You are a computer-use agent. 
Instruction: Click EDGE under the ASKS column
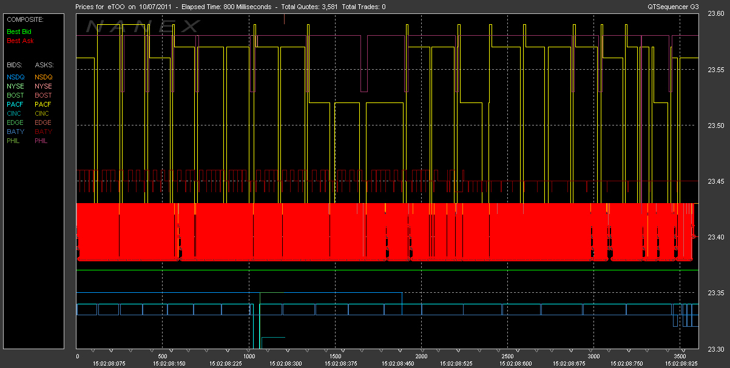(44, 122)
